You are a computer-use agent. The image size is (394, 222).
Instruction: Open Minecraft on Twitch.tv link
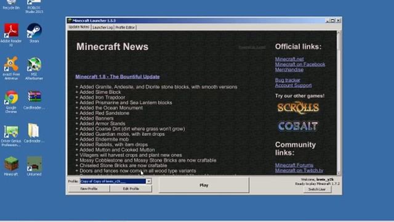pos(299,170)
